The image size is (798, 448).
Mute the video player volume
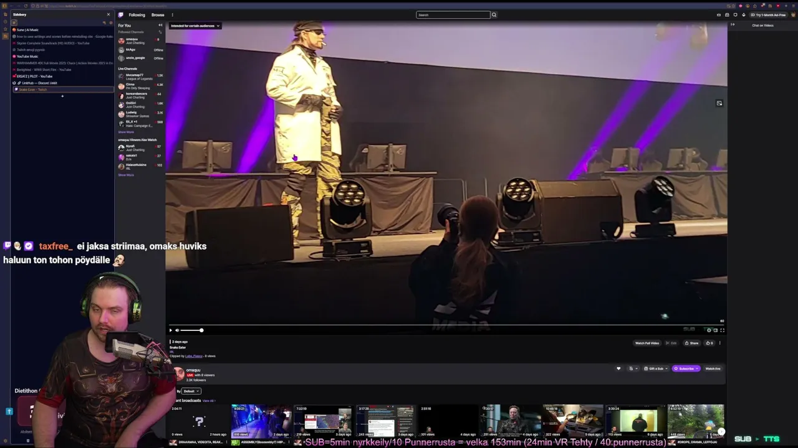tap(177, 330)
